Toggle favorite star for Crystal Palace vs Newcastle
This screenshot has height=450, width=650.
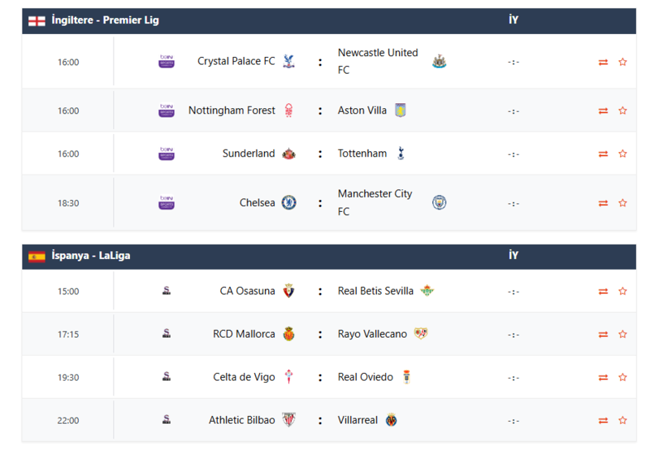(622, 62)
